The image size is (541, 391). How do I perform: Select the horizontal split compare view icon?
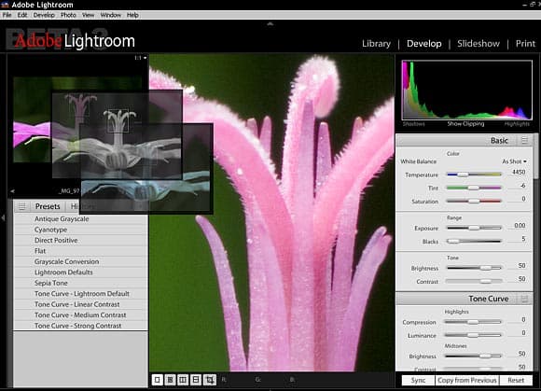click(x=196, y=380)
